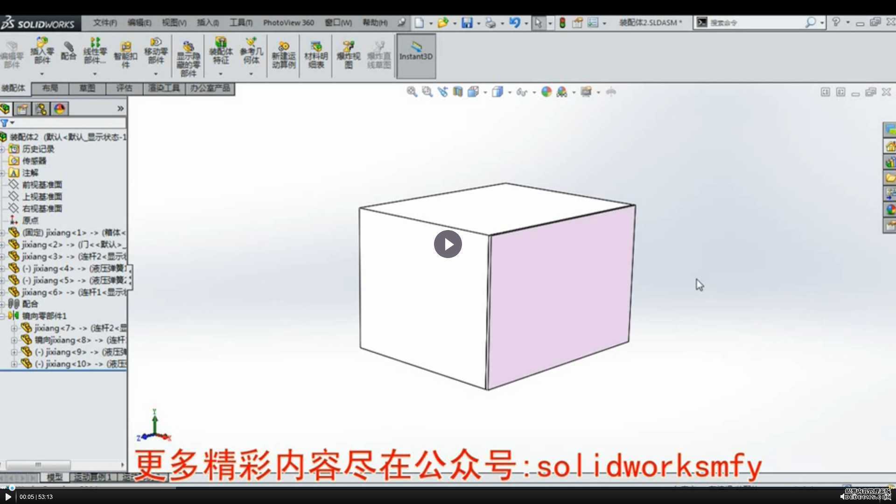The height and width of the screenshot is (504, 896).
Task: Open dropdown arrow under 线性零部件
Action: point(95,74)
